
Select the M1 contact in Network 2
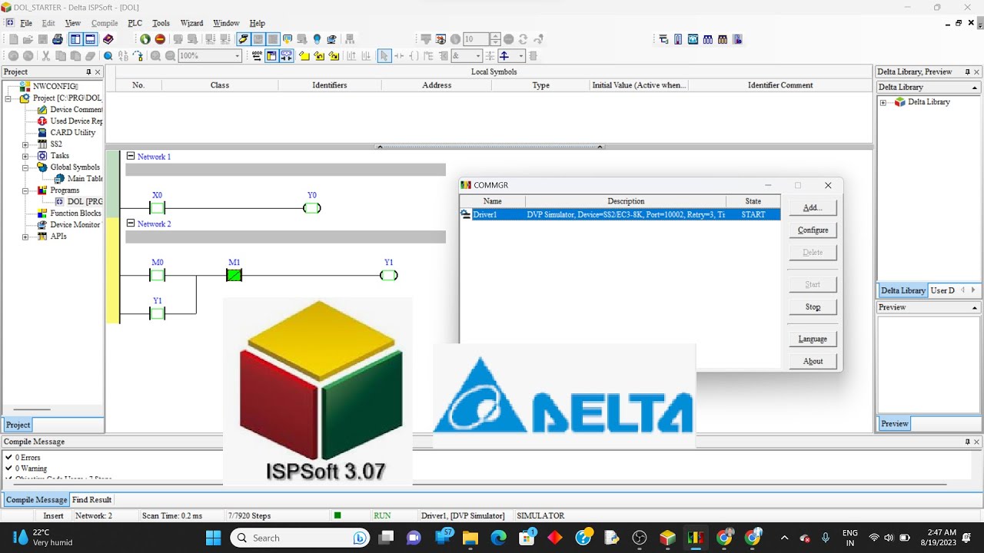tap(234, 275)
